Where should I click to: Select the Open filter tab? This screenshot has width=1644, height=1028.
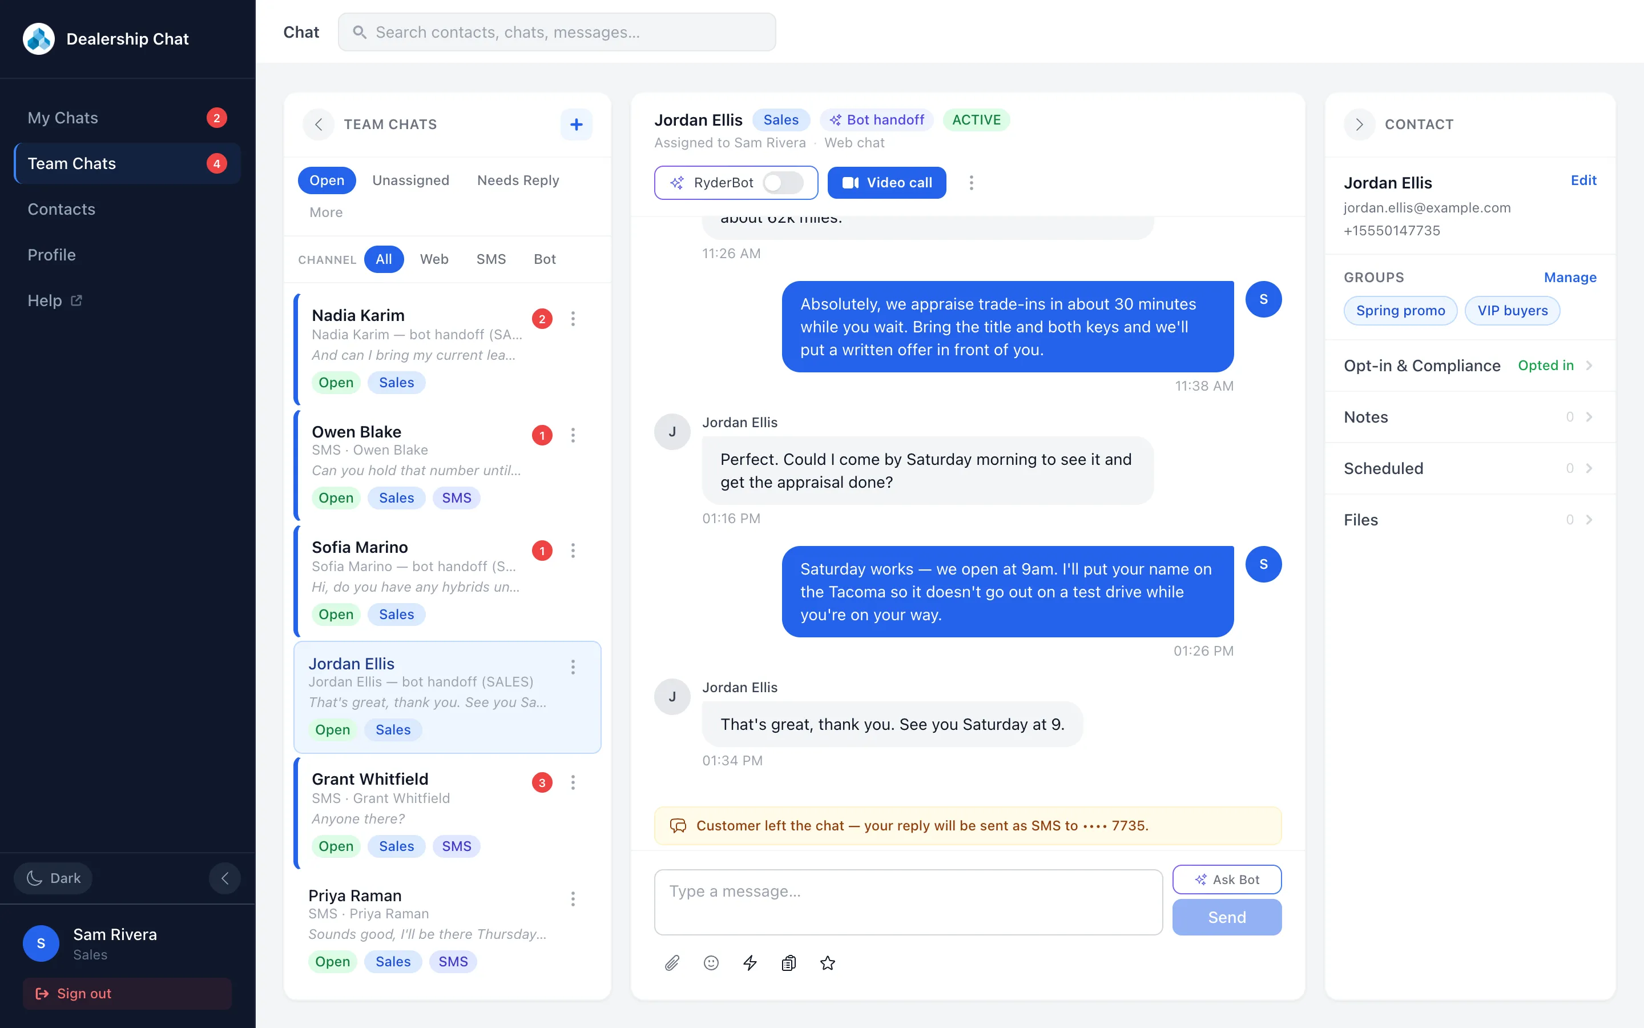point(327,180)
